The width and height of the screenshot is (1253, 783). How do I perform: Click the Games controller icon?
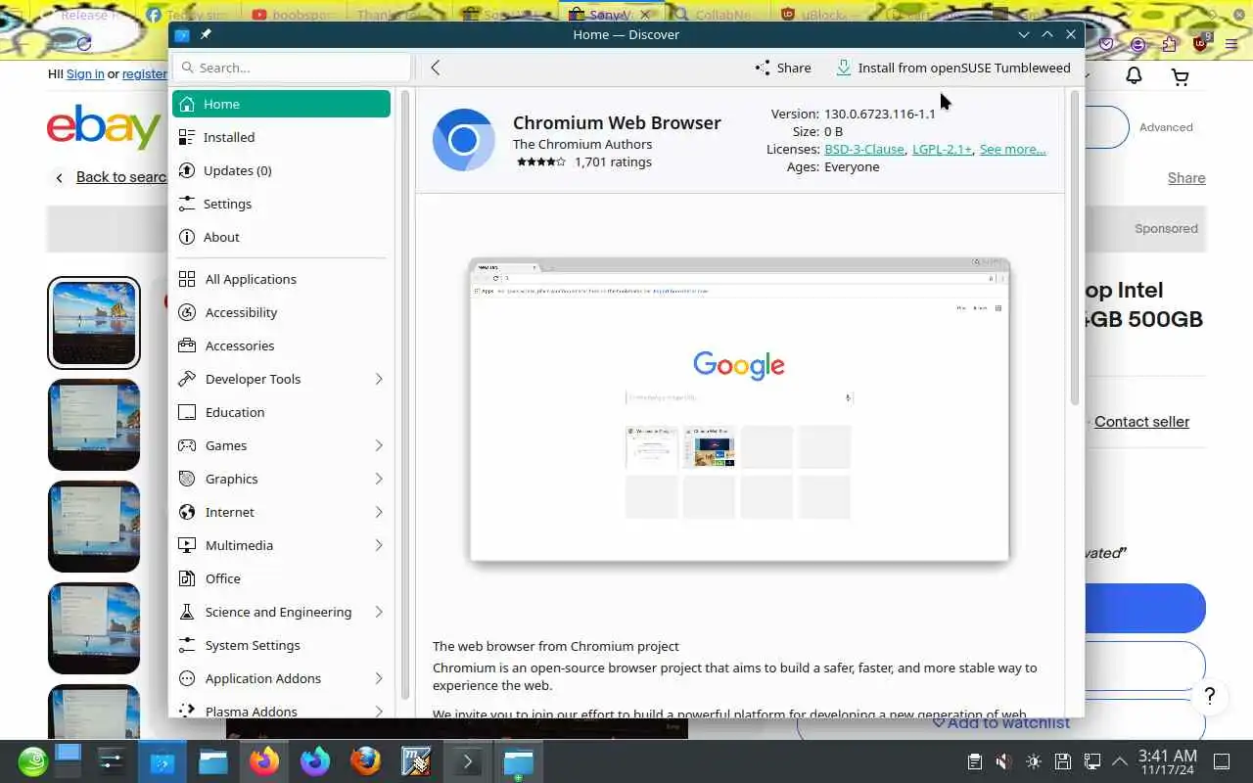187,445
